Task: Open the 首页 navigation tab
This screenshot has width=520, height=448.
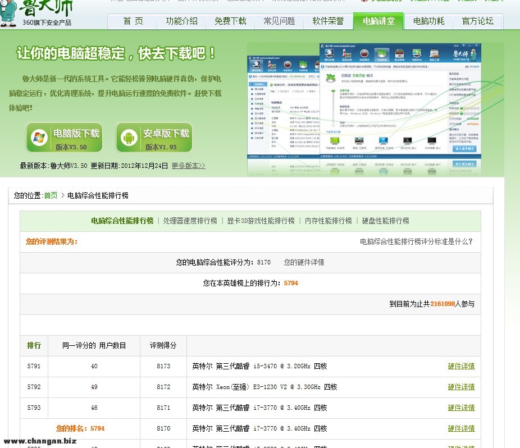Action: point(133,21)
